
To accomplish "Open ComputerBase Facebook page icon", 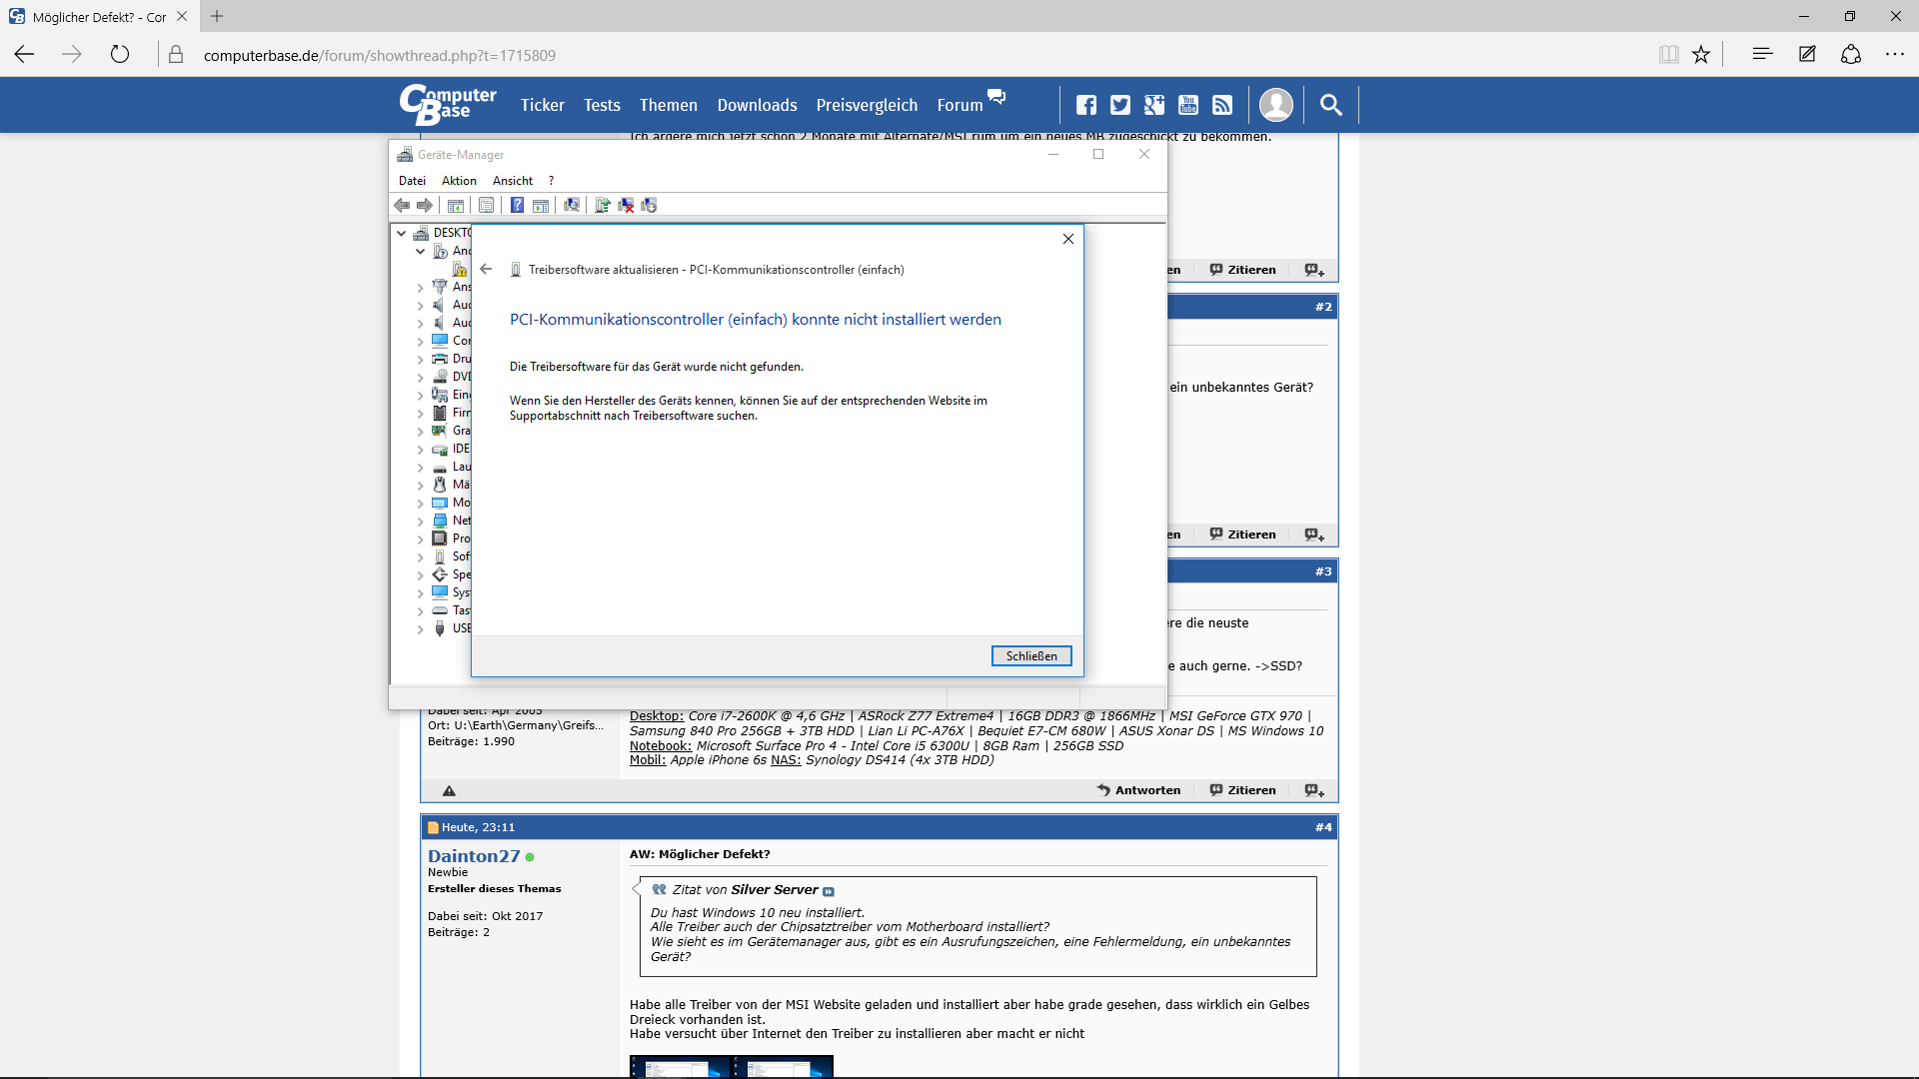I will pos(1086,105).
